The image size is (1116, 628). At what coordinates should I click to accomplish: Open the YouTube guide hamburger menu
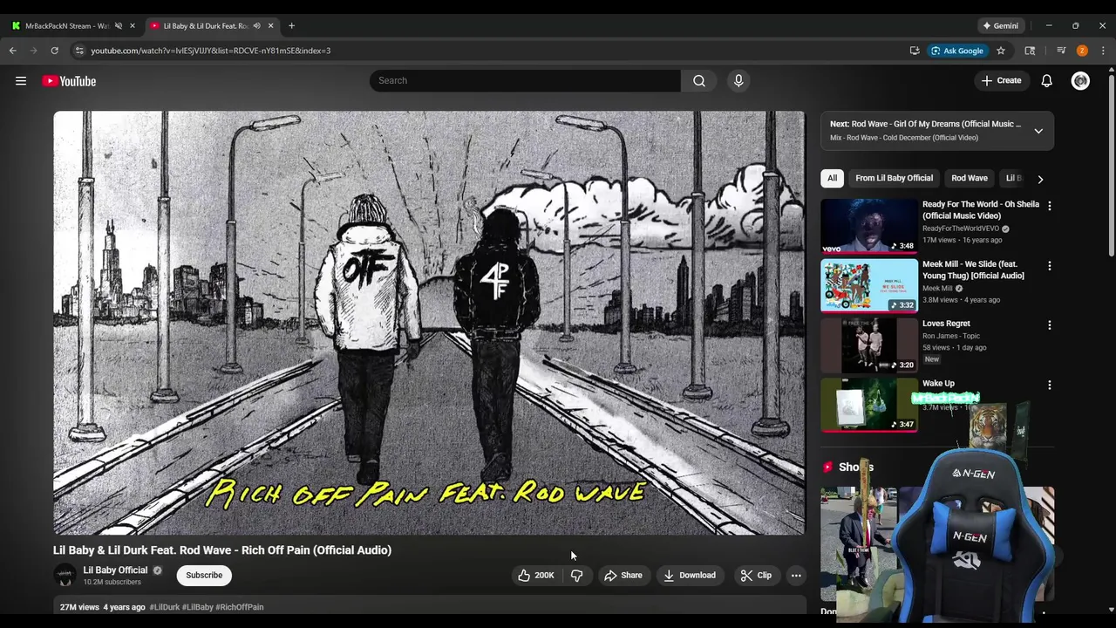click(21, 81)
